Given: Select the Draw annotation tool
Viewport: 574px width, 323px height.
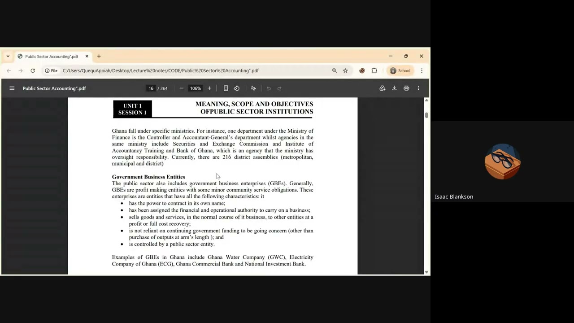Looking at the screenshot, I should tap(253, 88).
